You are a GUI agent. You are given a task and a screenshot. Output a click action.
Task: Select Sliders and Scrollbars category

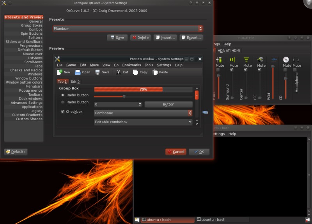click(24, 42)
